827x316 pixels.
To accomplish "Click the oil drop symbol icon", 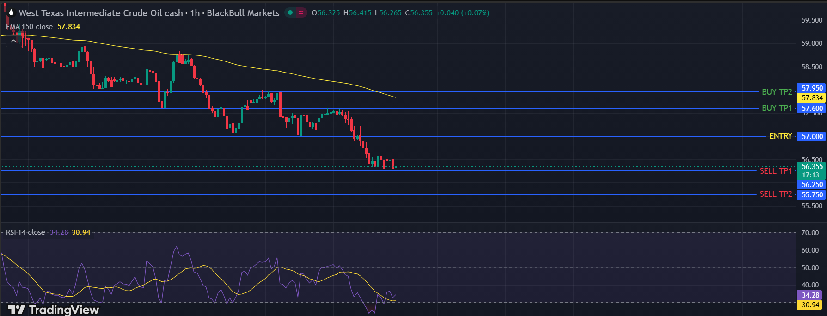I will pos(11,13).
